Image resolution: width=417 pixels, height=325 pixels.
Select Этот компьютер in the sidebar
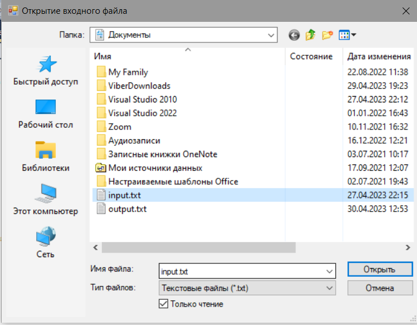(x=46, y=200)
